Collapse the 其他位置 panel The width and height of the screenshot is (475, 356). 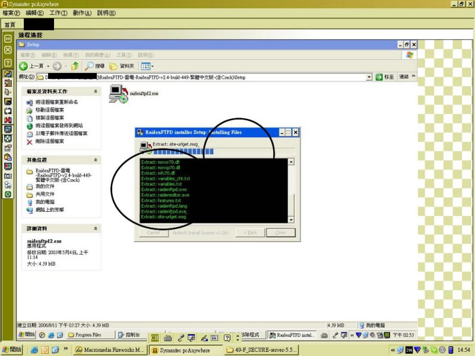96,160
